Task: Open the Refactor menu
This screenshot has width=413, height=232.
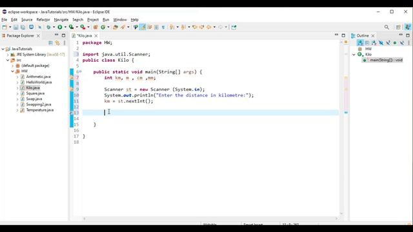Action: [43, 20]
